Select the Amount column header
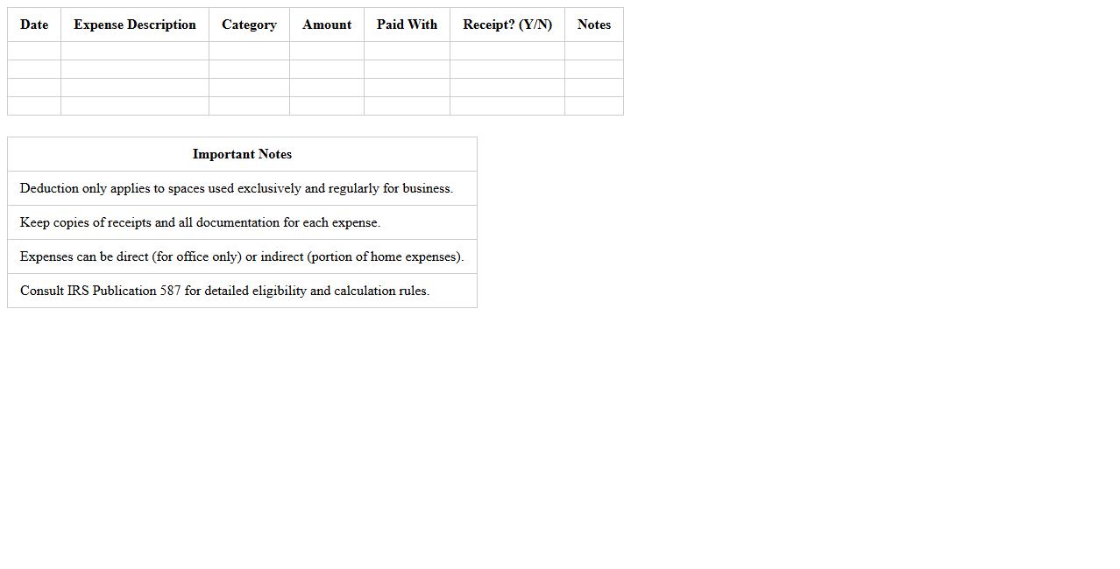The image size is (1120, 569). coord(327,25)
